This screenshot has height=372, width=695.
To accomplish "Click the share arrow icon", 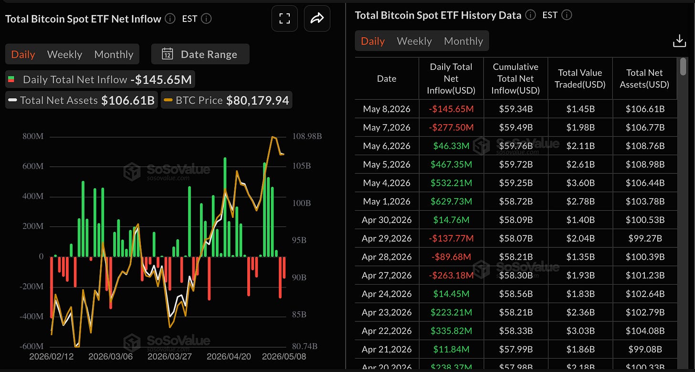I will pyautogui.click(x=317, y=19).
